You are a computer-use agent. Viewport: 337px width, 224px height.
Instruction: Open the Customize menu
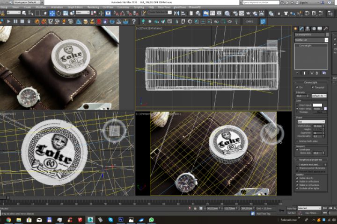tap(123, 7)
